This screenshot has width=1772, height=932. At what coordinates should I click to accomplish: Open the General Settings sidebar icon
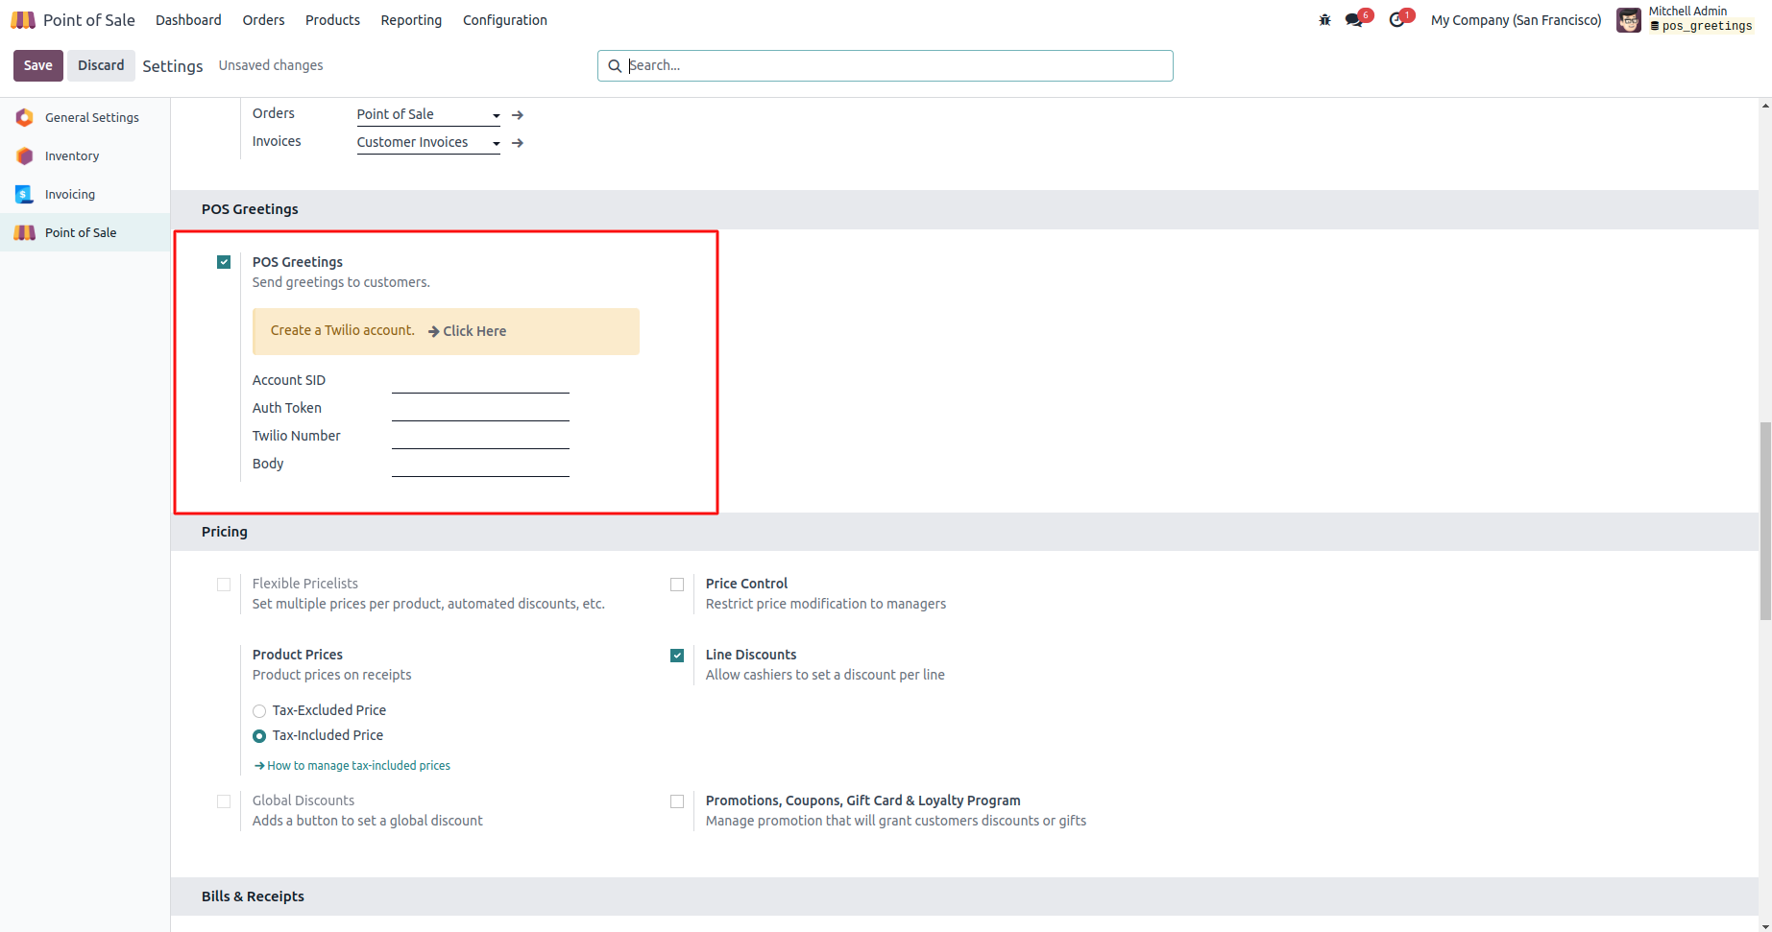point(25,117)
